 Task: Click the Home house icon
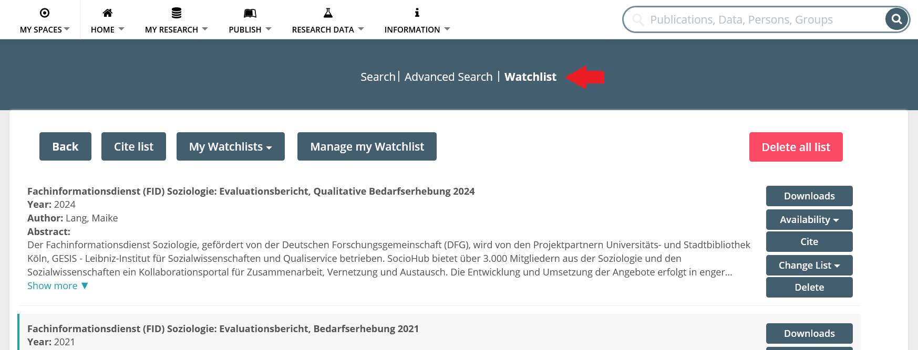(x=107, y=13)
